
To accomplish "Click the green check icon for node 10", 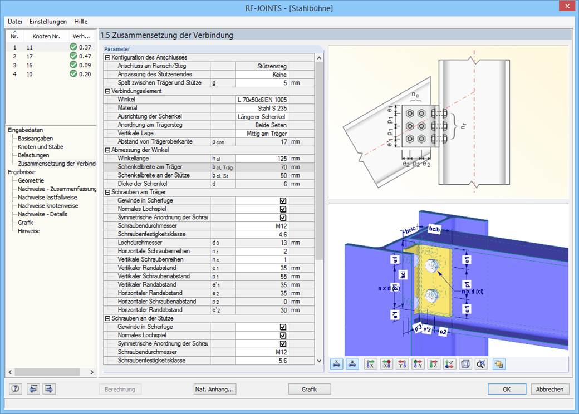I will coord(73,73).
